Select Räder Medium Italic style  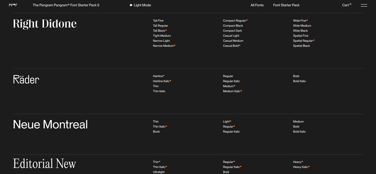[232, 91]
